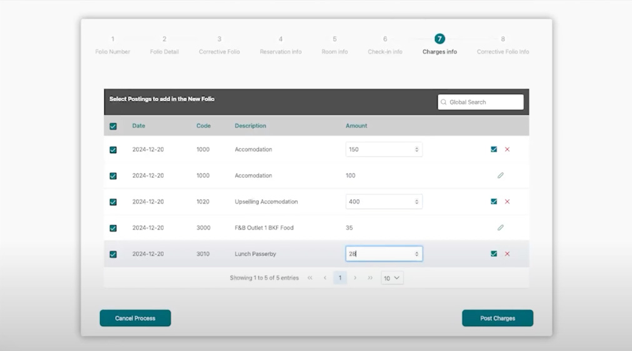Uncheck the F&B Outlet 1 BKF Food row
Viewport: 632px width, 351px height.
point(113,228)
